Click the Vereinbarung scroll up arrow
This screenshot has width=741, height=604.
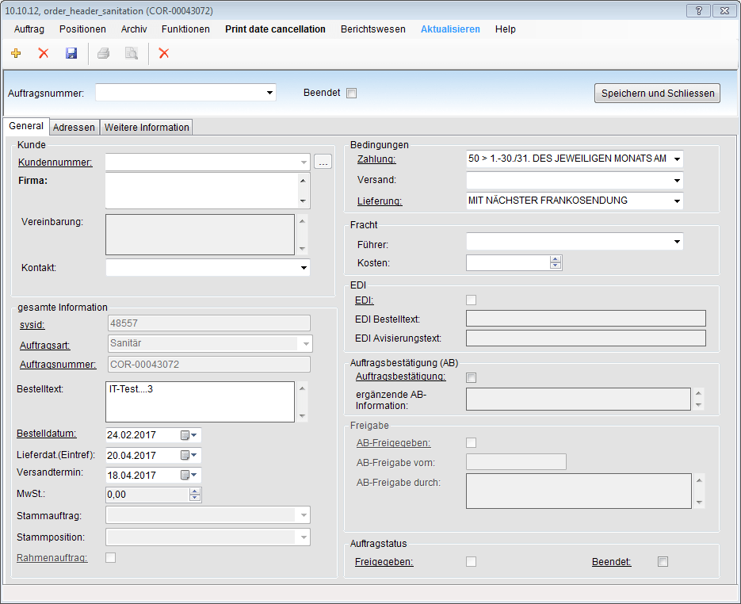pos(303,220)
